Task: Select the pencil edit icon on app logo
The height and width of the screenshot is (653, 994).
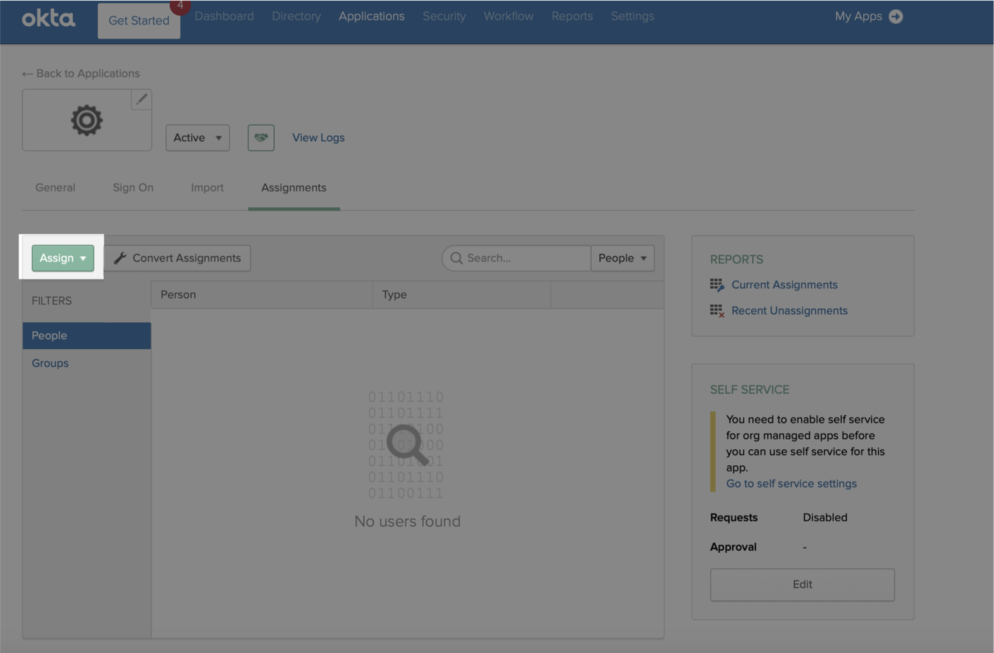Action: pyautogui.click(x=142, y=99)
